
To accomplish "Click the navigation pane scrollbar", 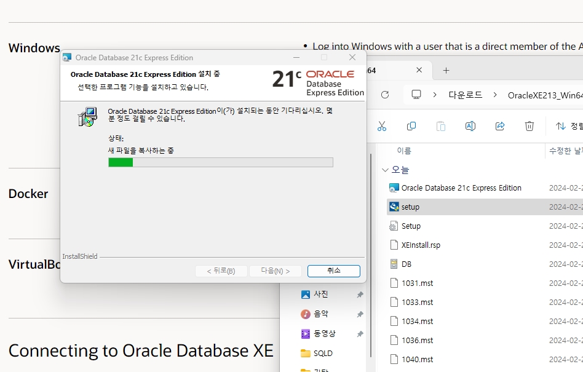I will 371,256.
